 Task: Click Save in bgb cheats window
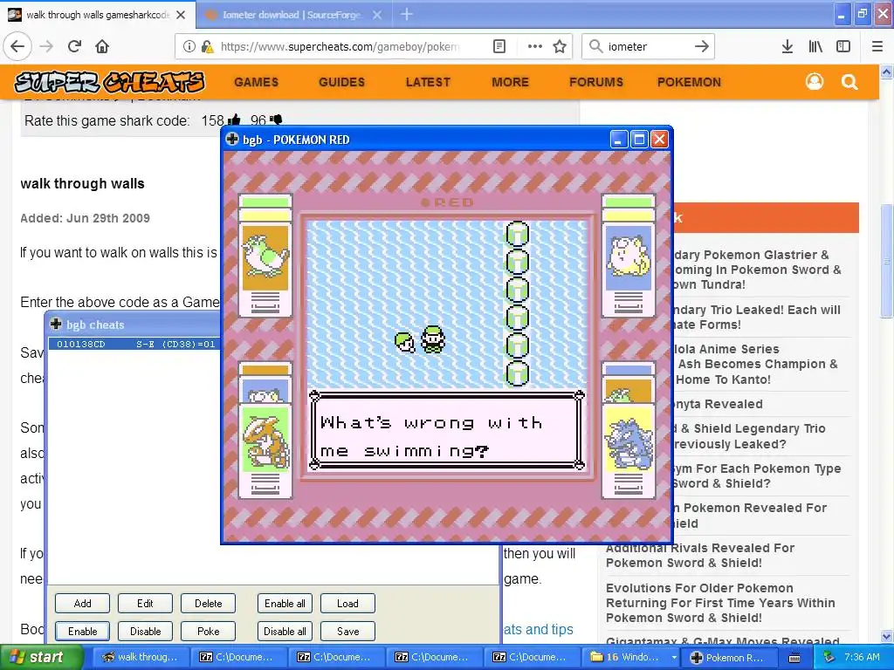(347, 632)
